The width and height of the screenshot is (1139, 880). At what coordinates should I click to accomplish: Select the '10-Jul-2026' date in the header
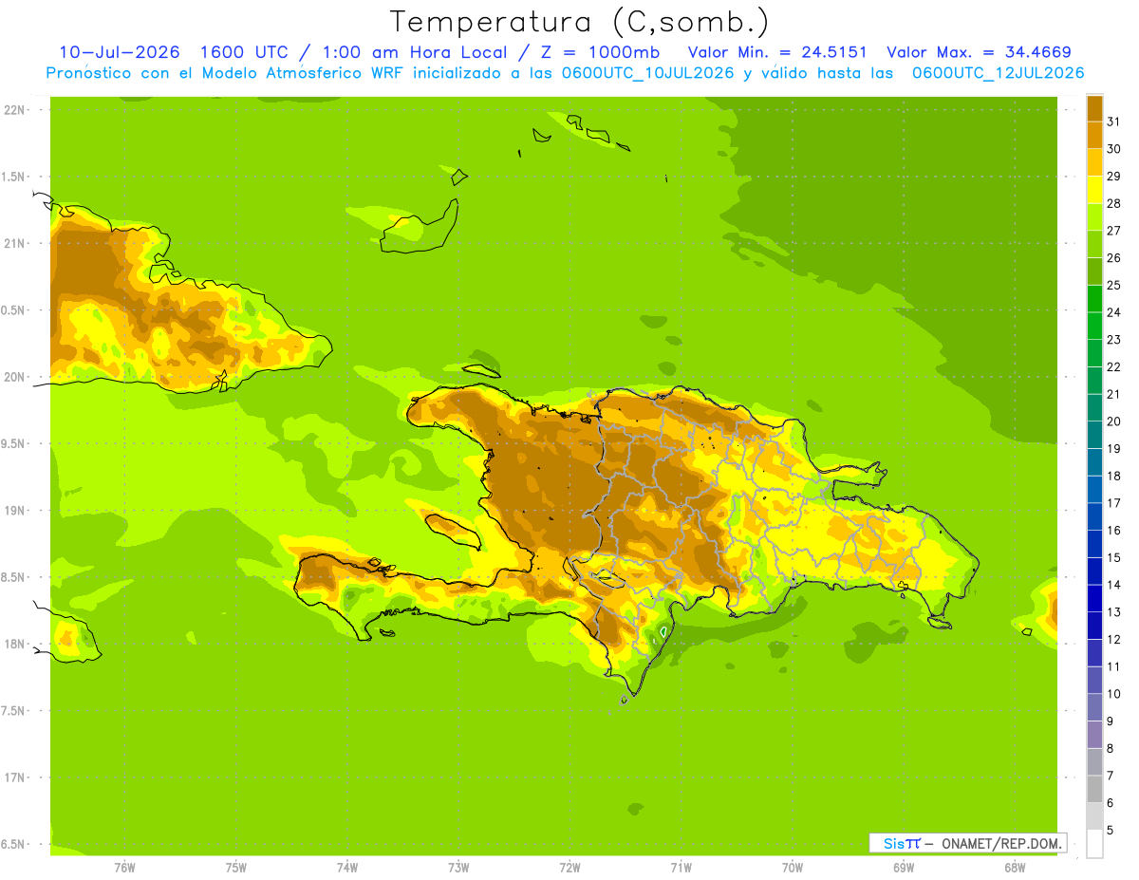pyautogui.click(x=120, y=52)
